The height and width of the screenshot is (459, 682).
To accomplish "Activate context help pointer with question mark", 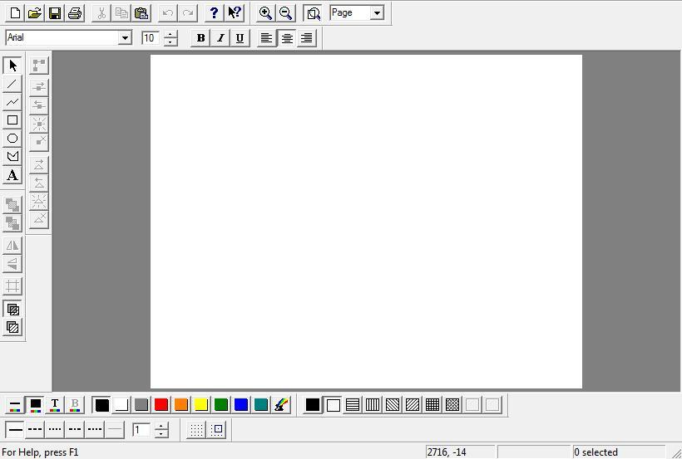I will tap(235, 13).
